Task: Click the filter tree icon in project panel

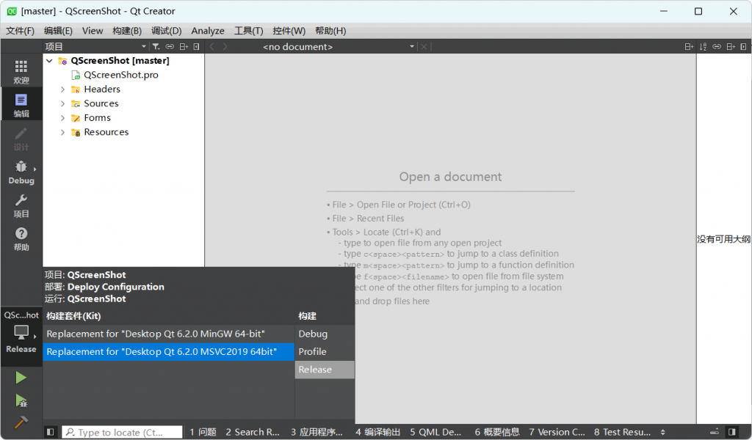Action: point(156,46)
